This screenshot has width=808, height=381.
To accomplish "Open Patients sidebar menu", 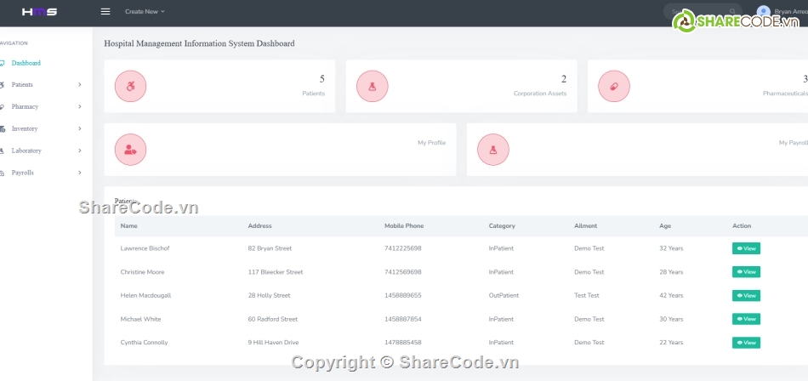I will (22, 84).
